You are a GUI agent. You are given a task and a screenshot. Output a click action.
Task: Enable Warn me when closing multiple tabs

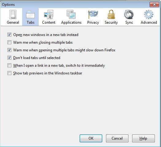point(9,42)
